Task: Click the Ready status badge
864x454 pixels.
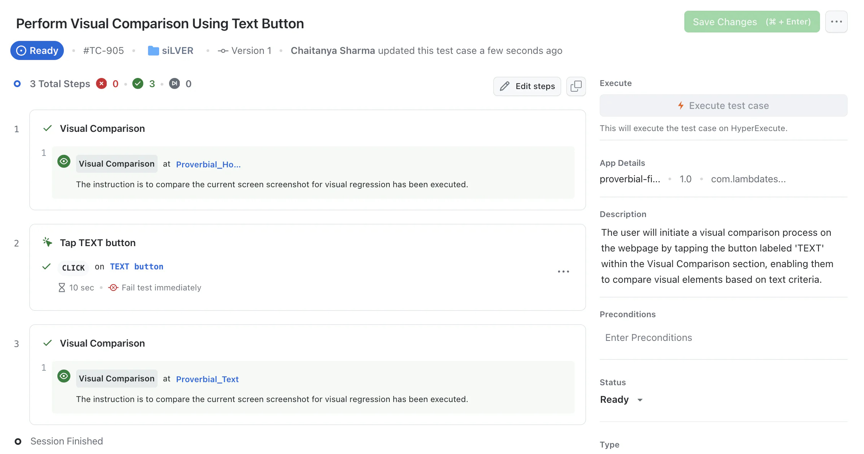Action: click(x=37, y=50)
